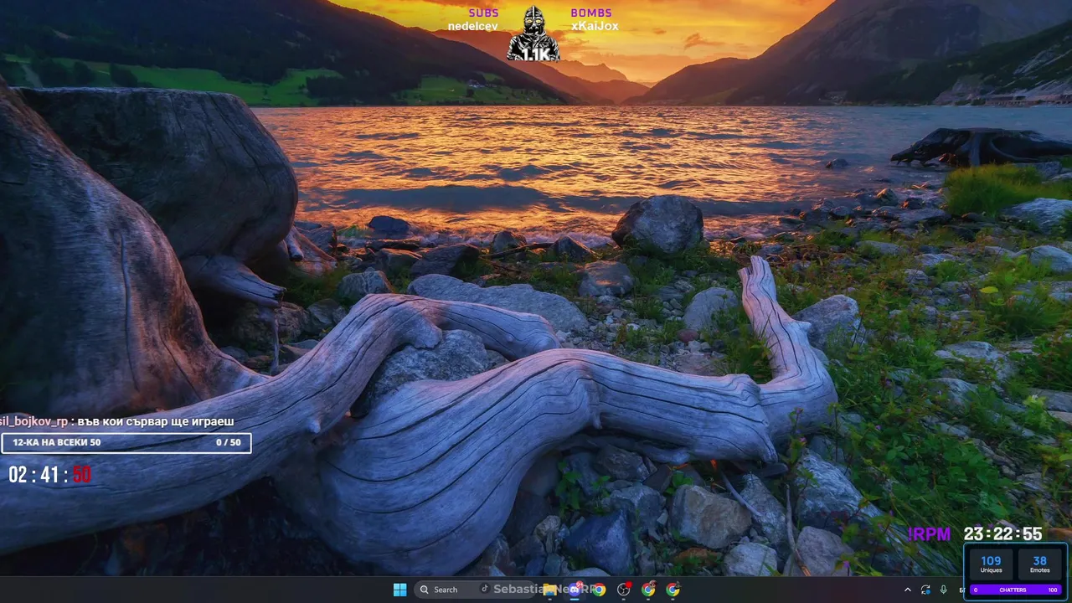Image resolution: width=1072 pixels, height=603 pixels.
Task: Show hidden system tray icons
Action: click(x=908, y=590)
